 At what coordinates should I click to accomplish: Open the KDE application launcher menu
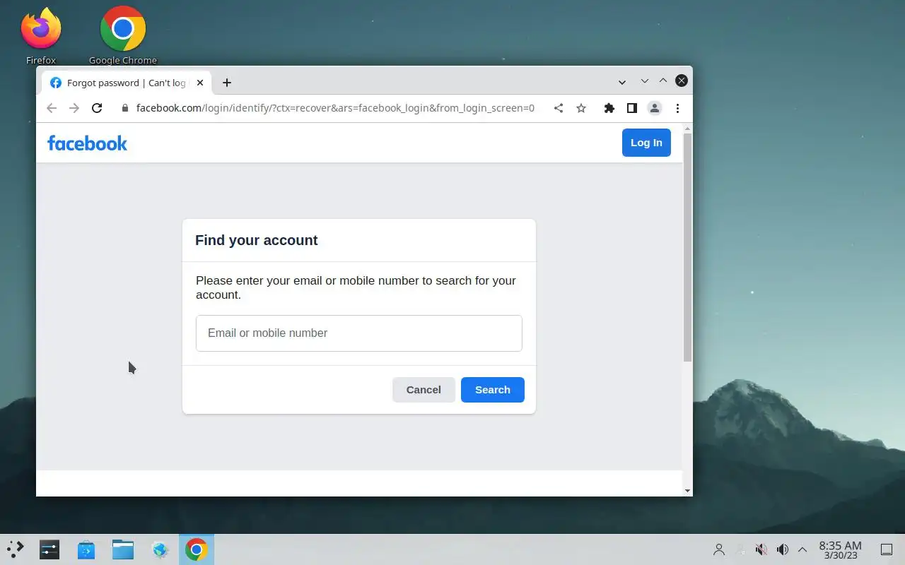15,549
